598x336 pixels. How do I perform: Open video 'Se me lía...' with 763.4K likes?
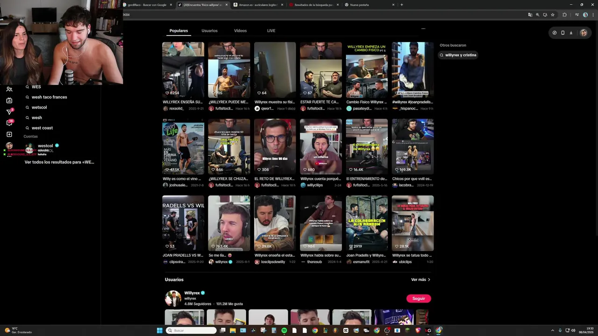229,223
